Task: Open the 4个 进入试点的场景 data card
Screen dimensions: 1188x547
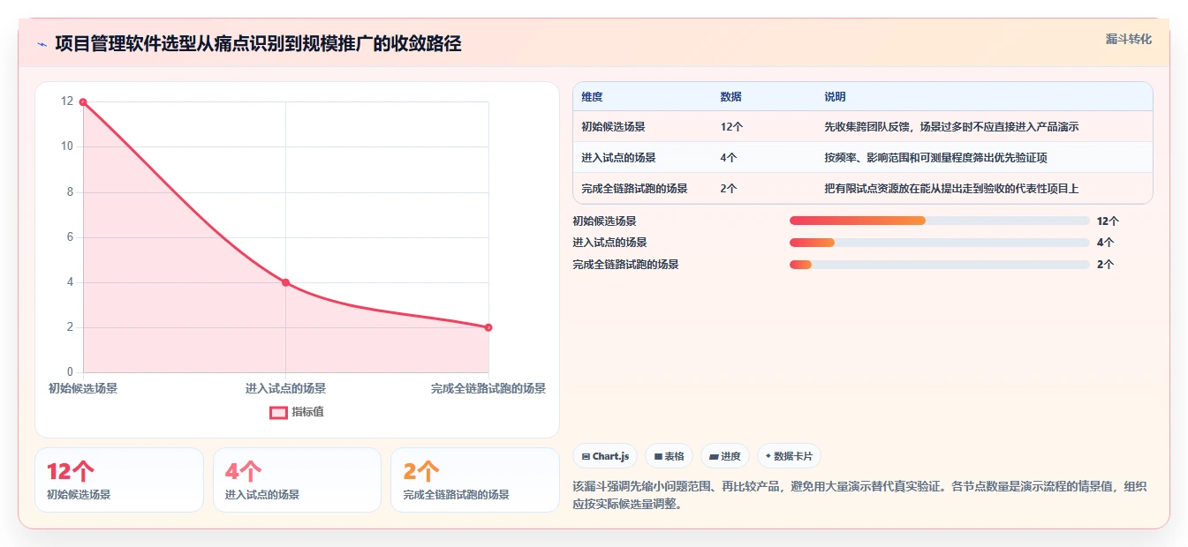Action: pyautogui.click(x=297, y=480)
